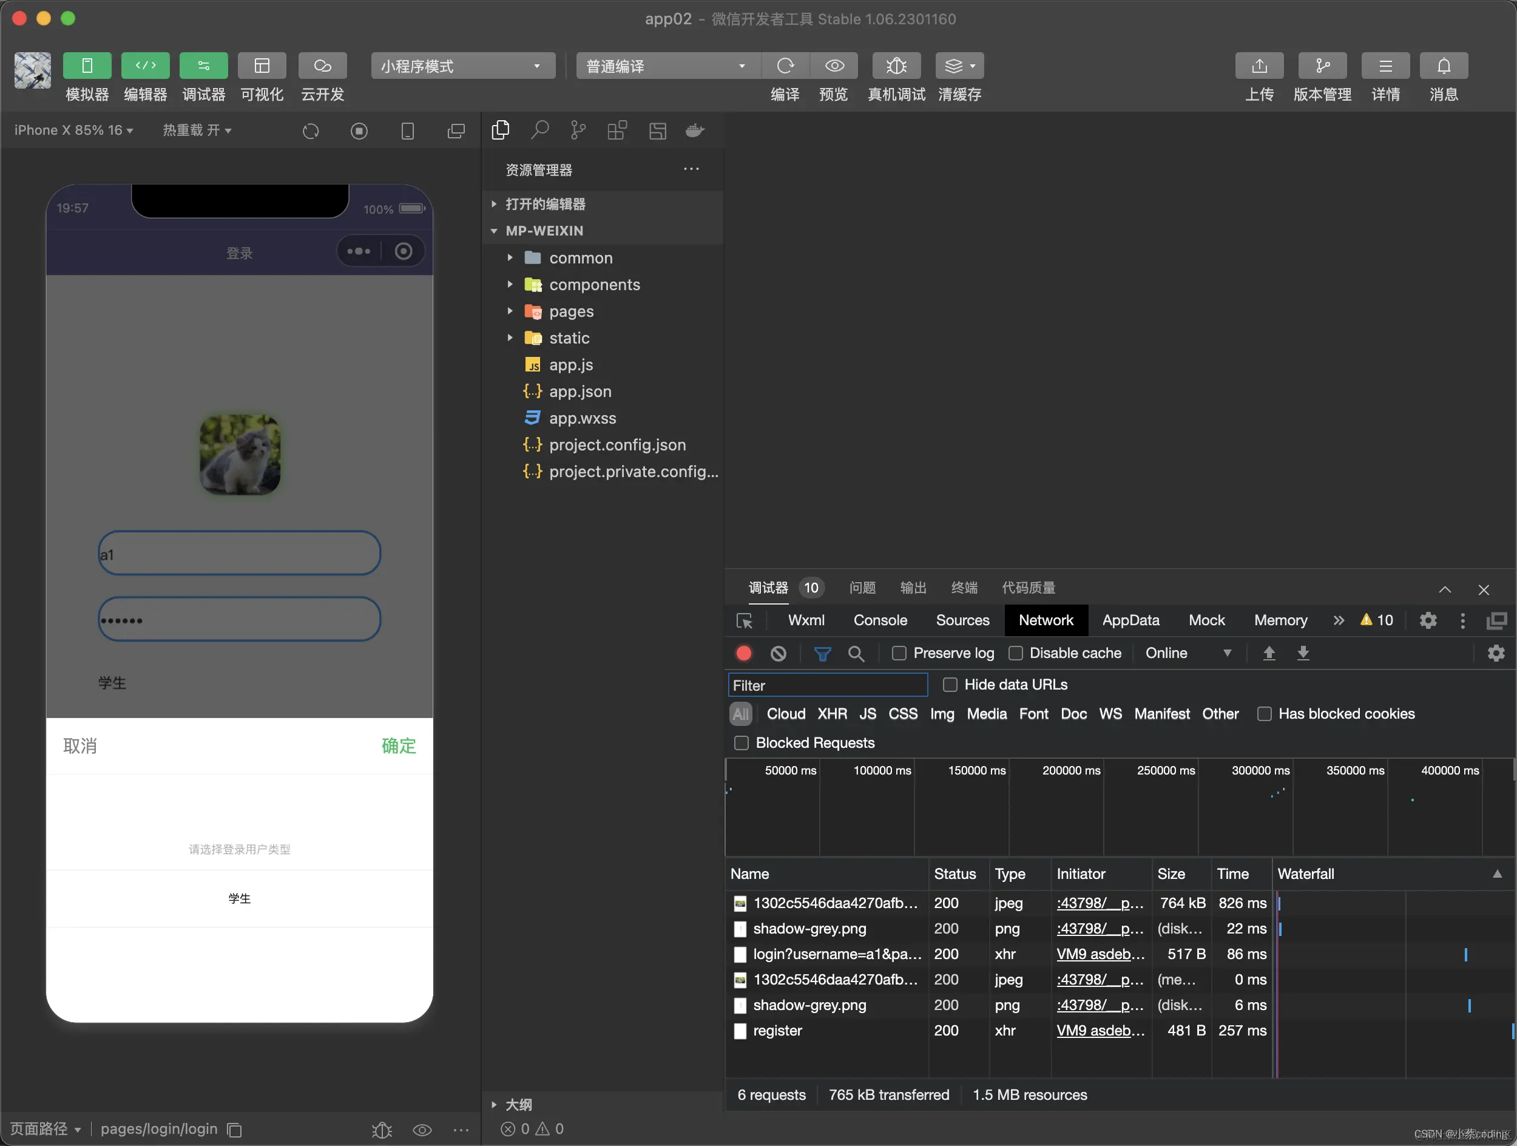Open the Online throttling dropdown
Viewport: 1517px width, 1146px height.
pyautogui.click(x=1187, y=654)
